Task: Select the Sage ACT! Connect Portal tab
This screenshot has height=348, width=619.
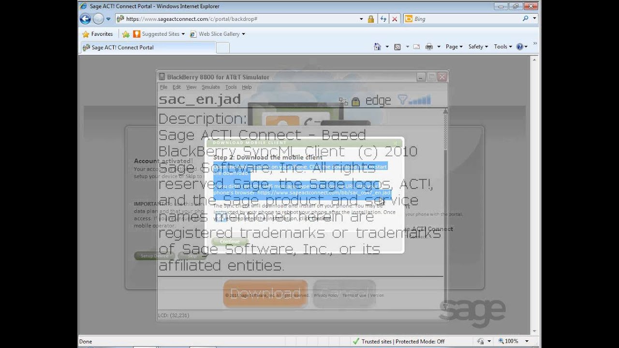Action: coord(147,47)
